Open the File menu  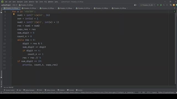pos(6,2)
